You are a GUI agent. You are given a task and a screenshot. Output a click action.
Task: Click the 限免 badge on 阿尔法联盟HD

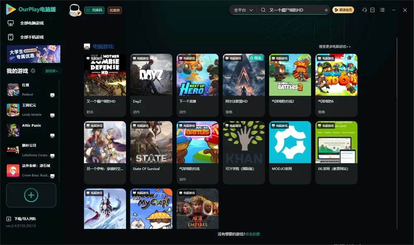coord(255,58)
